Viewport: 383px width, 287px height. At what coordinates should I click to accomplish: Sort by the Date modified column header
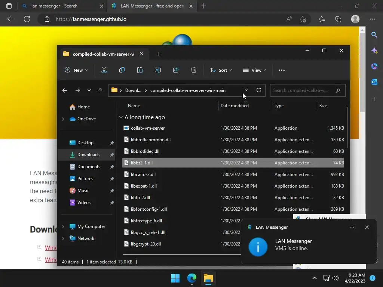235,106
